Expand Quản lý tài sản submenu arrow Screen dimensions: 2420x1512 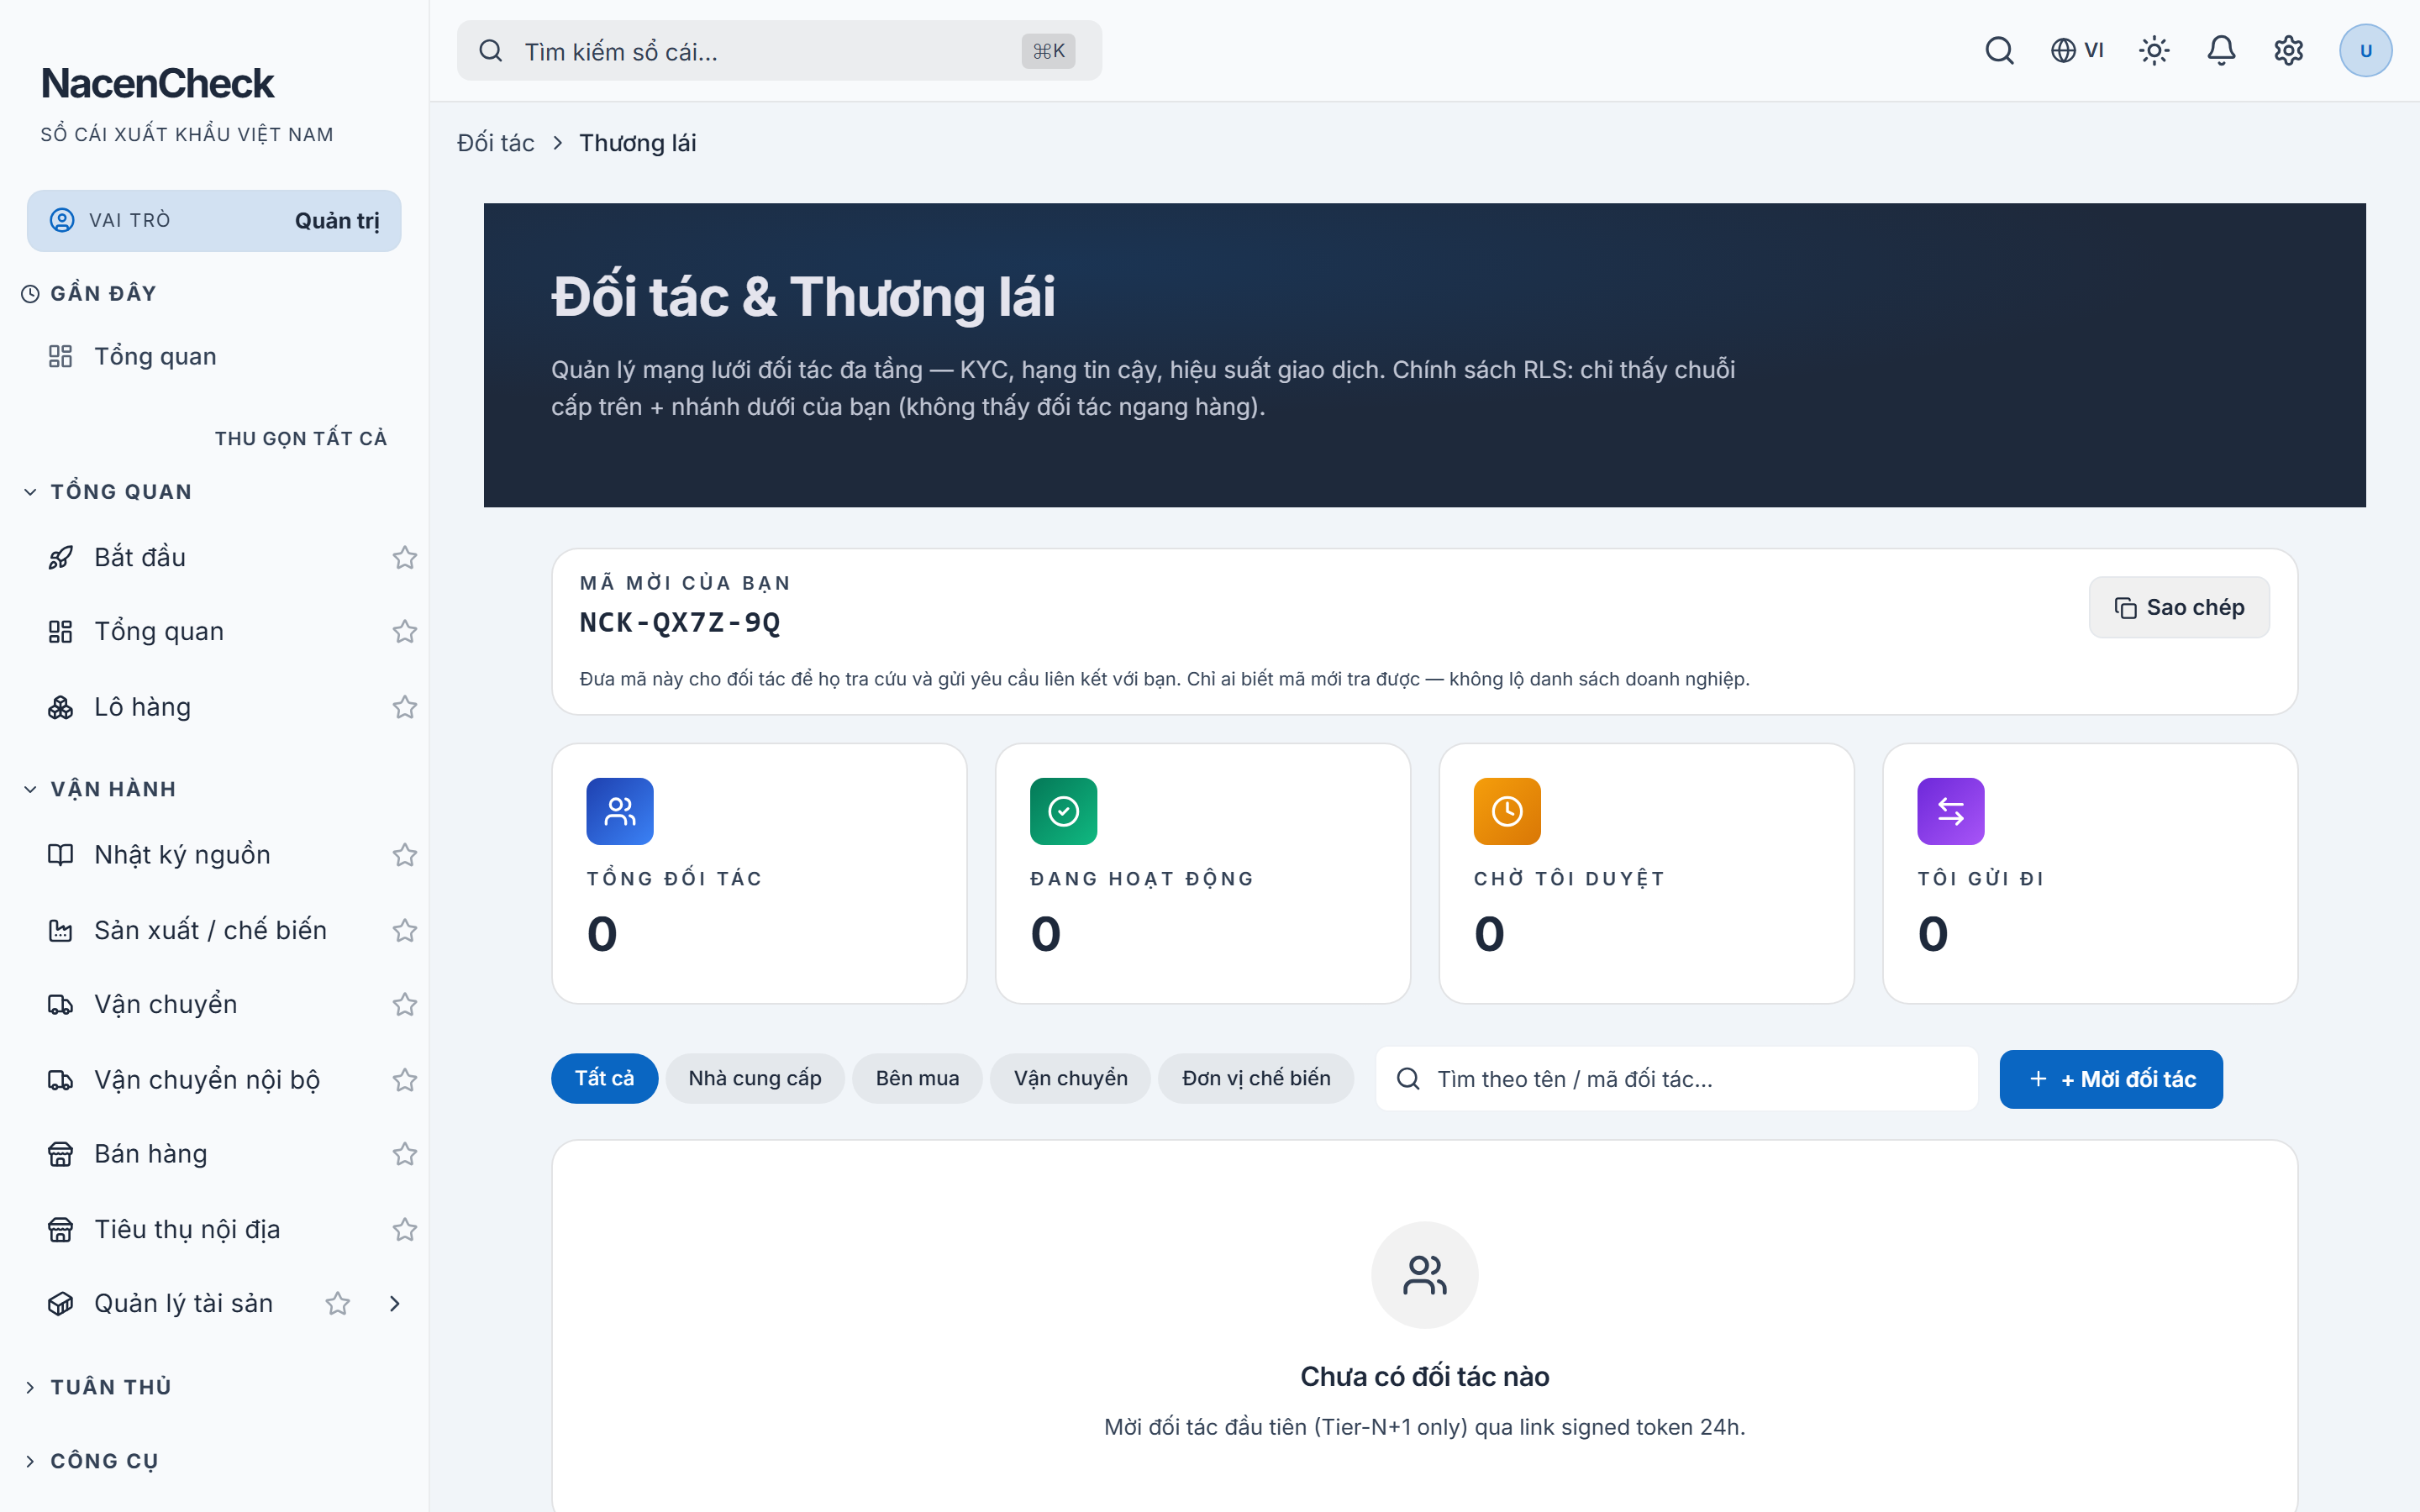[x=395, y=1303]
